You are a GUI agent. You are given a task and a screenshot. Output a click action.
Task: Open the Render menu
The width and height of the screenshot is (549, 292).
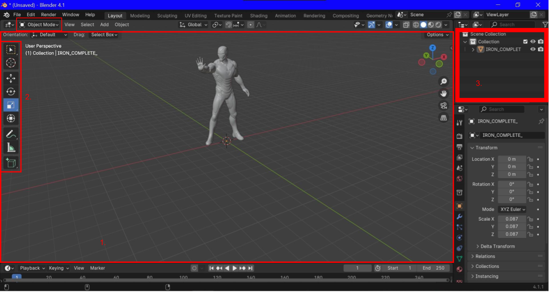(x=49, y=15)
